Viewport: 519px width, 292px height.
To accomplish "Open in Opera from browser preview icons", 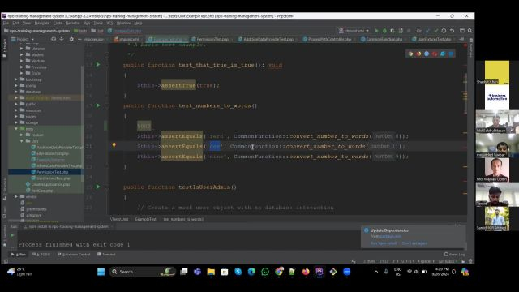I will (x=435, y=54).
